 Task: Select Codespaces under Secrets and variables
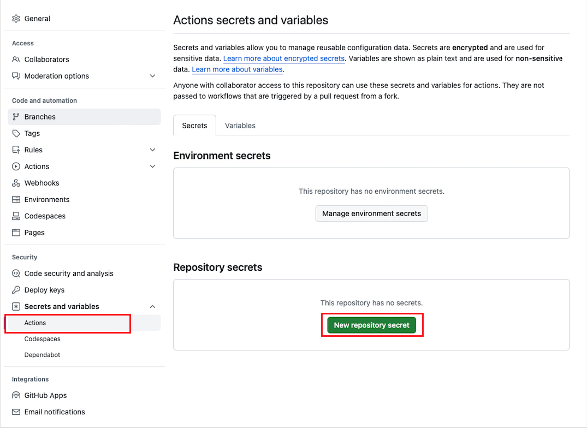pyautogui.click(x=84, y=339)
